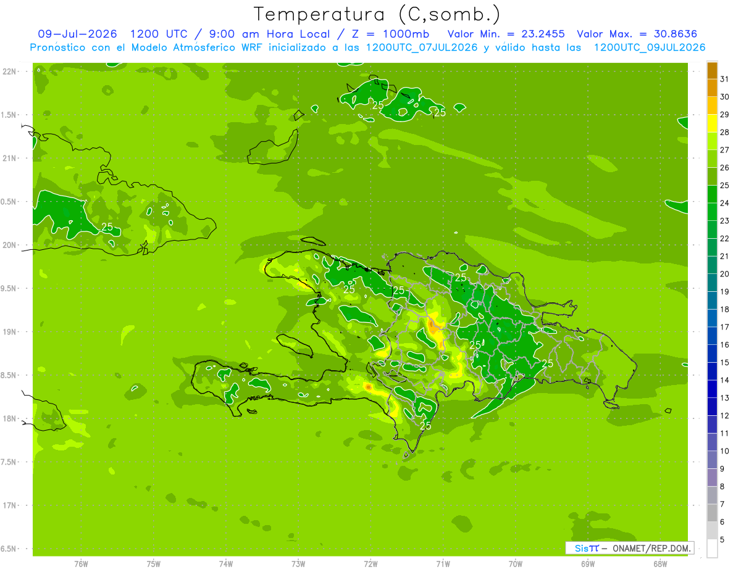741x572 pixels.
Task: Click the '71W' longitude axis label
Action: pyautogui.click(x=443, y=564)
